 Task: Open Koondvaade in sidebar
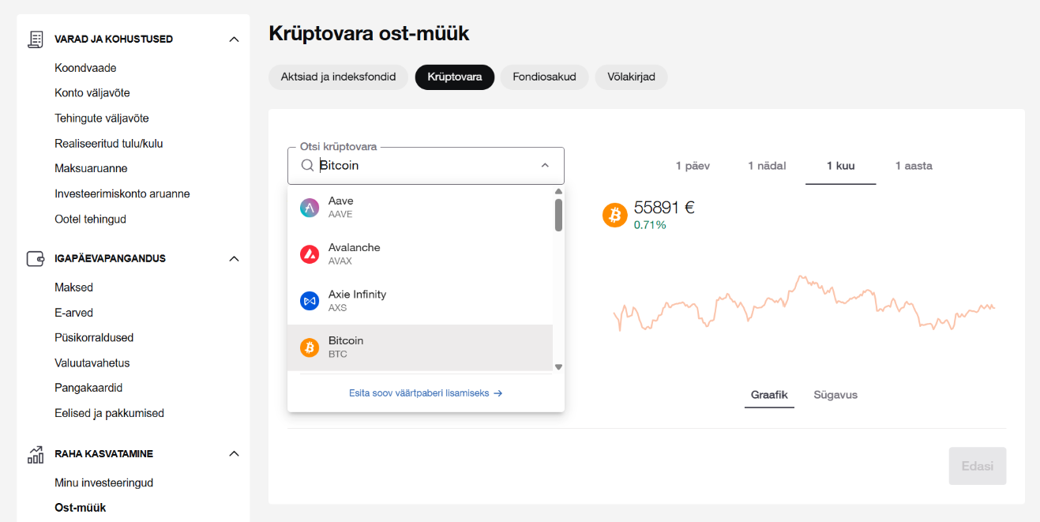85,68
